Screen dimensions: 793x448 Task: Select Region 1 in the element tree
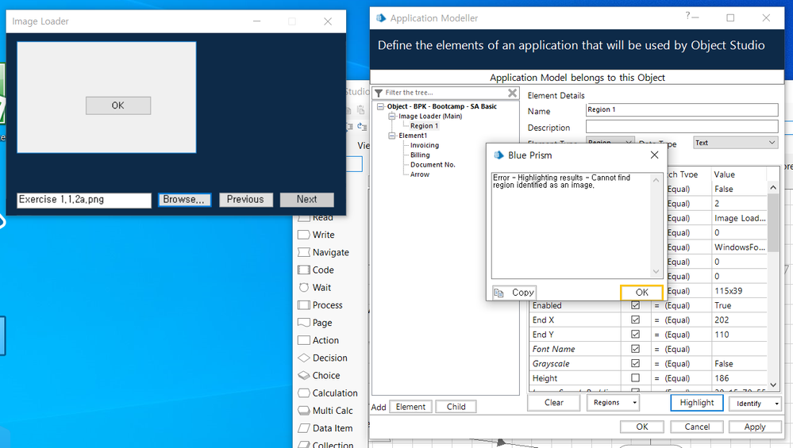[x=425, y=126]
